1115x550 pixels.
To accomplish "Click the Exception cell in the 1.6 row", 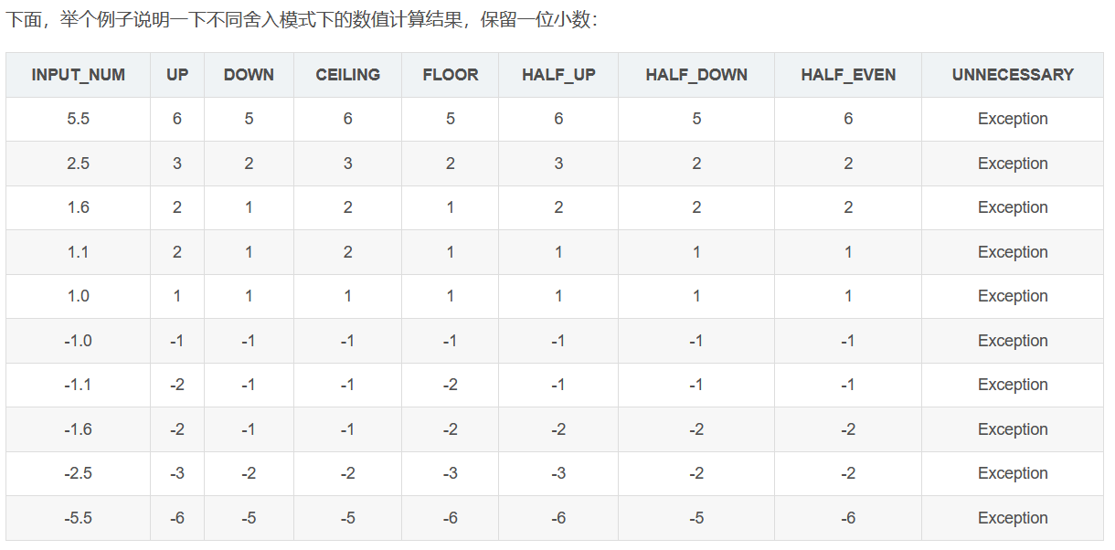I will pyautogui.click(x=1013, y=207).
